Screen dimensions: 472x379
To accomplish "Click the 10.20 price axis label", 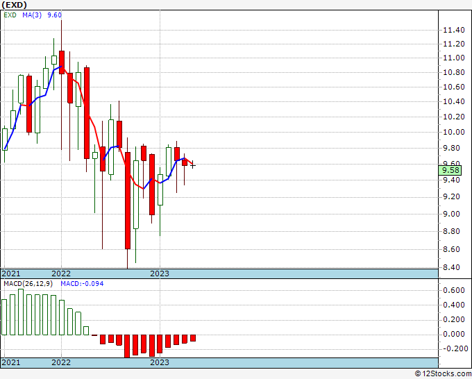I will (x=454, y=117).
